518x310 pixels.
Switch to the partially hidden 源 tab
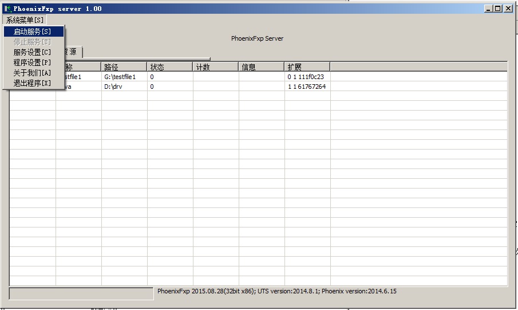[73, 52]
